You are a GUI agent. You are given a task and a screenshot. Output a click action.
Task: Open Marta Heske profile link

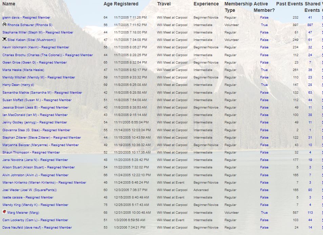tap(23, 70)
